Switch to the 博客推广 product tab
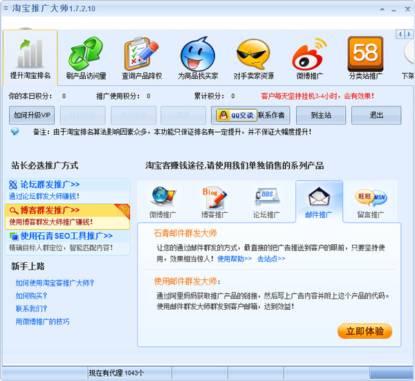Image resolution: width=415 pixels, height=381 pixels. pyautogui.click(x=214, y=201)
